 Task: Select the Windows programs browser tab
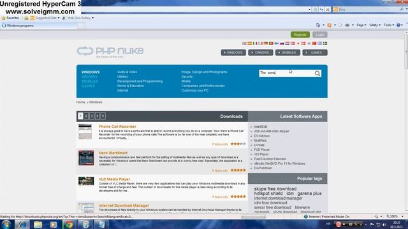pos(39,25)
